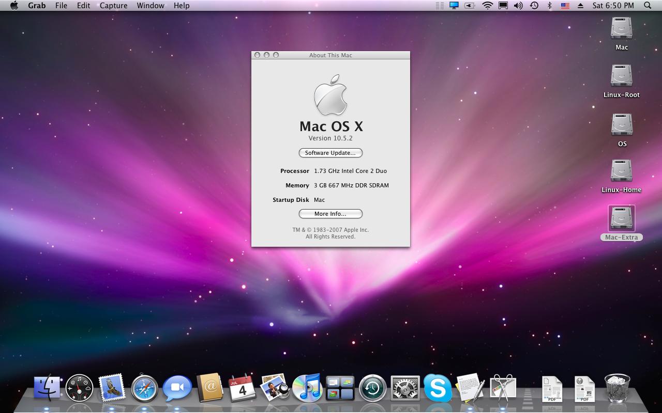
Task: Select the Mac-Extra drive on the desktop
Action: click(x=621, y=224)
